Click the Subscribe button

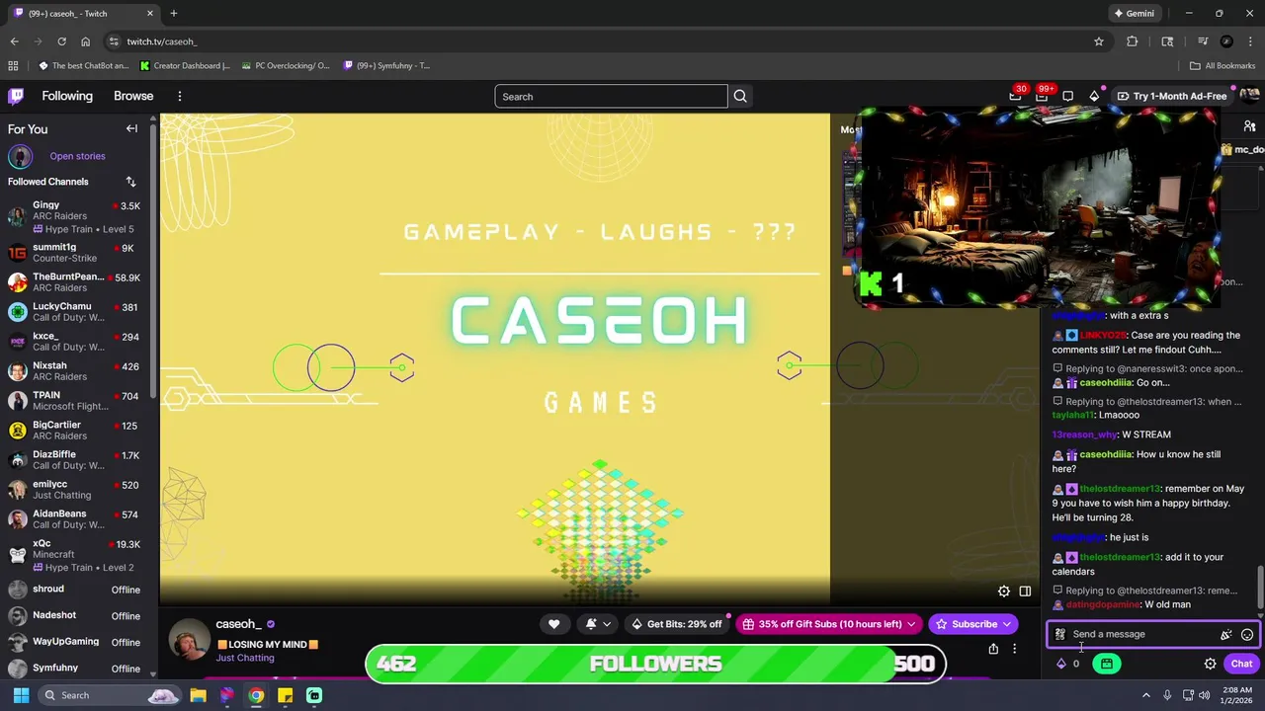pos(973,624)
